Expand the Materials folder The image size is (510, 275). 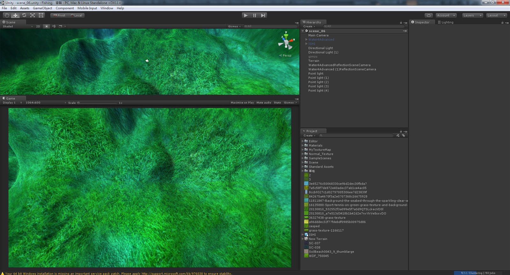[303, 145]
